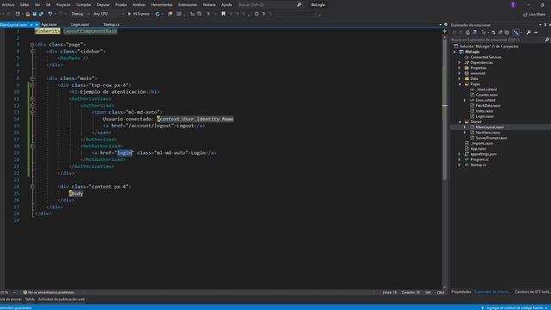Click Agregar al control de código fuente
The image size is (551, 310).
tap(515, 308)
